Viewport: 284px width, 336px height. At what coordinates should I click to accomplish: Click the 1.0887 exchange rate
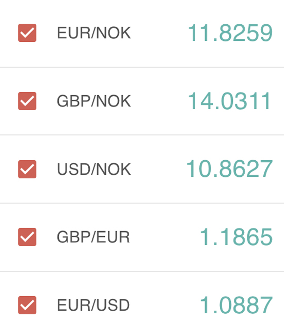pyautogui.click(x=236, y=305)
